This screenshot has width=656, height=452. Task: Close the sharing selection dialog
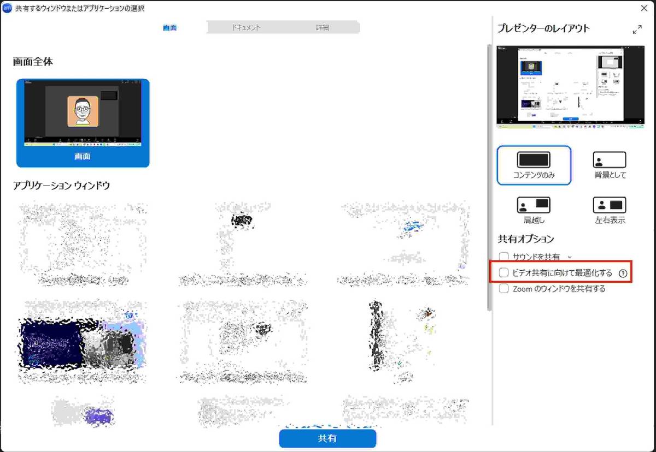pyautogui.click(x=644, y=8)
